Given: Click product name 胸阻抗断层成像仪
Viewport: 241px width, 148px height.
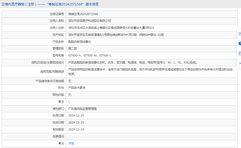Looking at the screenshot, I should click(80, 42).
